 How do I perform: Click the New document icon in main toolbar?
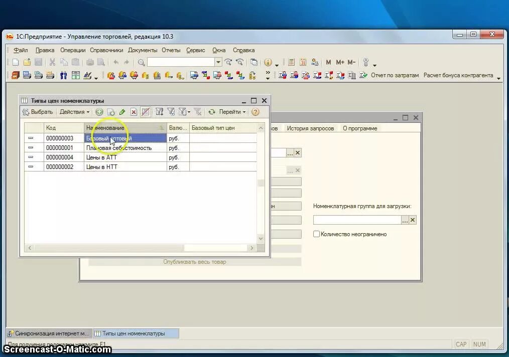click(x=15, y=62)
